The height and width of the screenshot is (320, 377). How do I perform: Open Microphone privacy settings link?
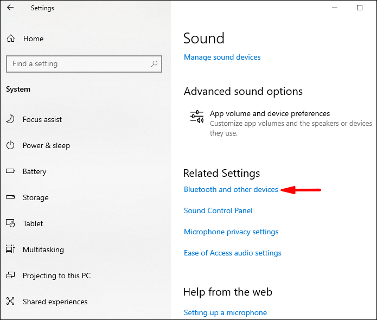pos(231,232)
